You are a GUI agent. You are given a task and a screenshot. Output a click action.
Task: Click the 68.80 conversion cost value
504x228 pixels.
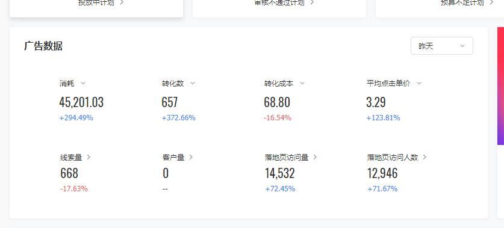coord(277,102)
